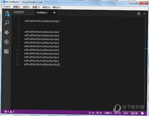The height and width of the screenshot is (116, 149).
Task: Split the editor view
Action: (139, 14)
